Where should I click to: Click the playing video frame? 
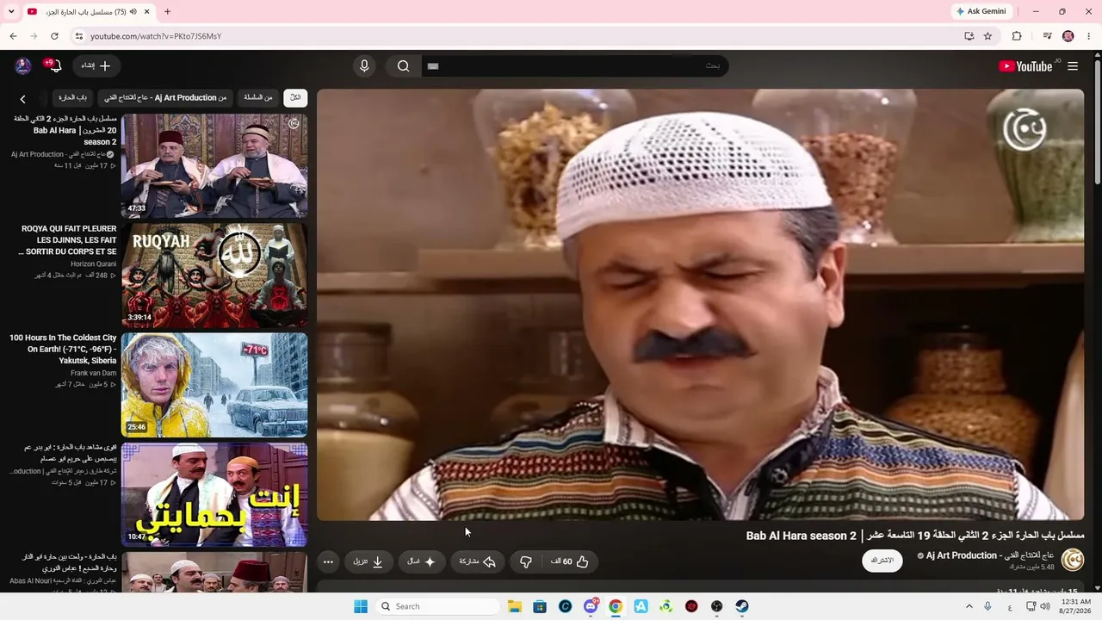click(x=700, y=305)
